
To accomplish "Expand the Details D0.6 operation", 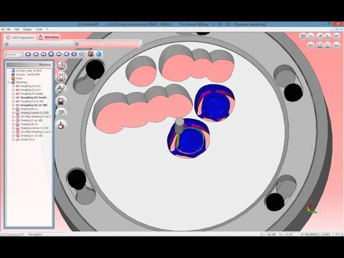I will (x=13, y=140).
